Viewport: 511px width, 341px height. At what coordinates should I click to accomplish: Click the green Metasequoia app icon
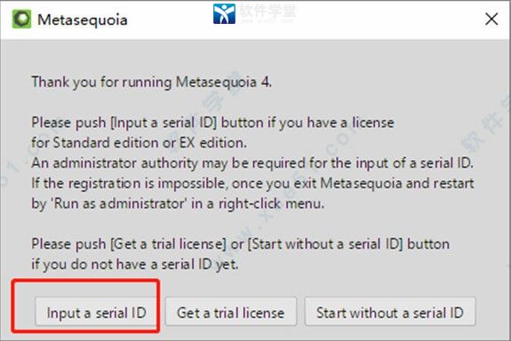pyautogui.click(x=21, y=20)
